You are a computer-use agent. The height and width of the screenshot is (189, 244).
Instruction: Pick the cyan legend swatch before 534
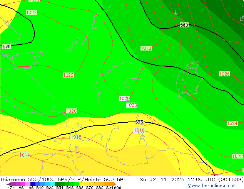(x=52, y=184)
